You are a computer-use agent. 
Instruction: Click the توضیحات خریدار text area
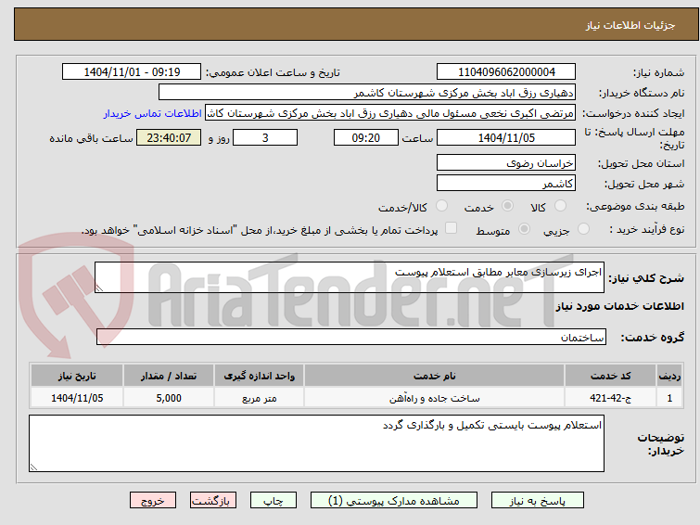click(x=316, y=443)
